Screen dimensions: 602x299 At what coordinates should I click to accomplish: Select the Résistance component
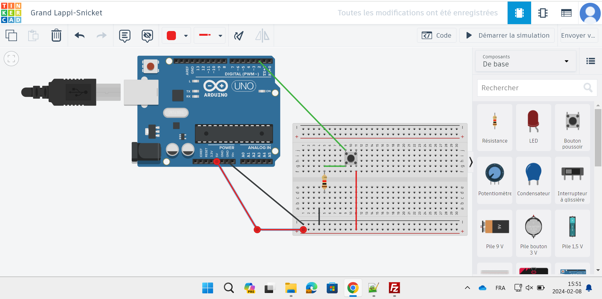(x=495, y=128)
